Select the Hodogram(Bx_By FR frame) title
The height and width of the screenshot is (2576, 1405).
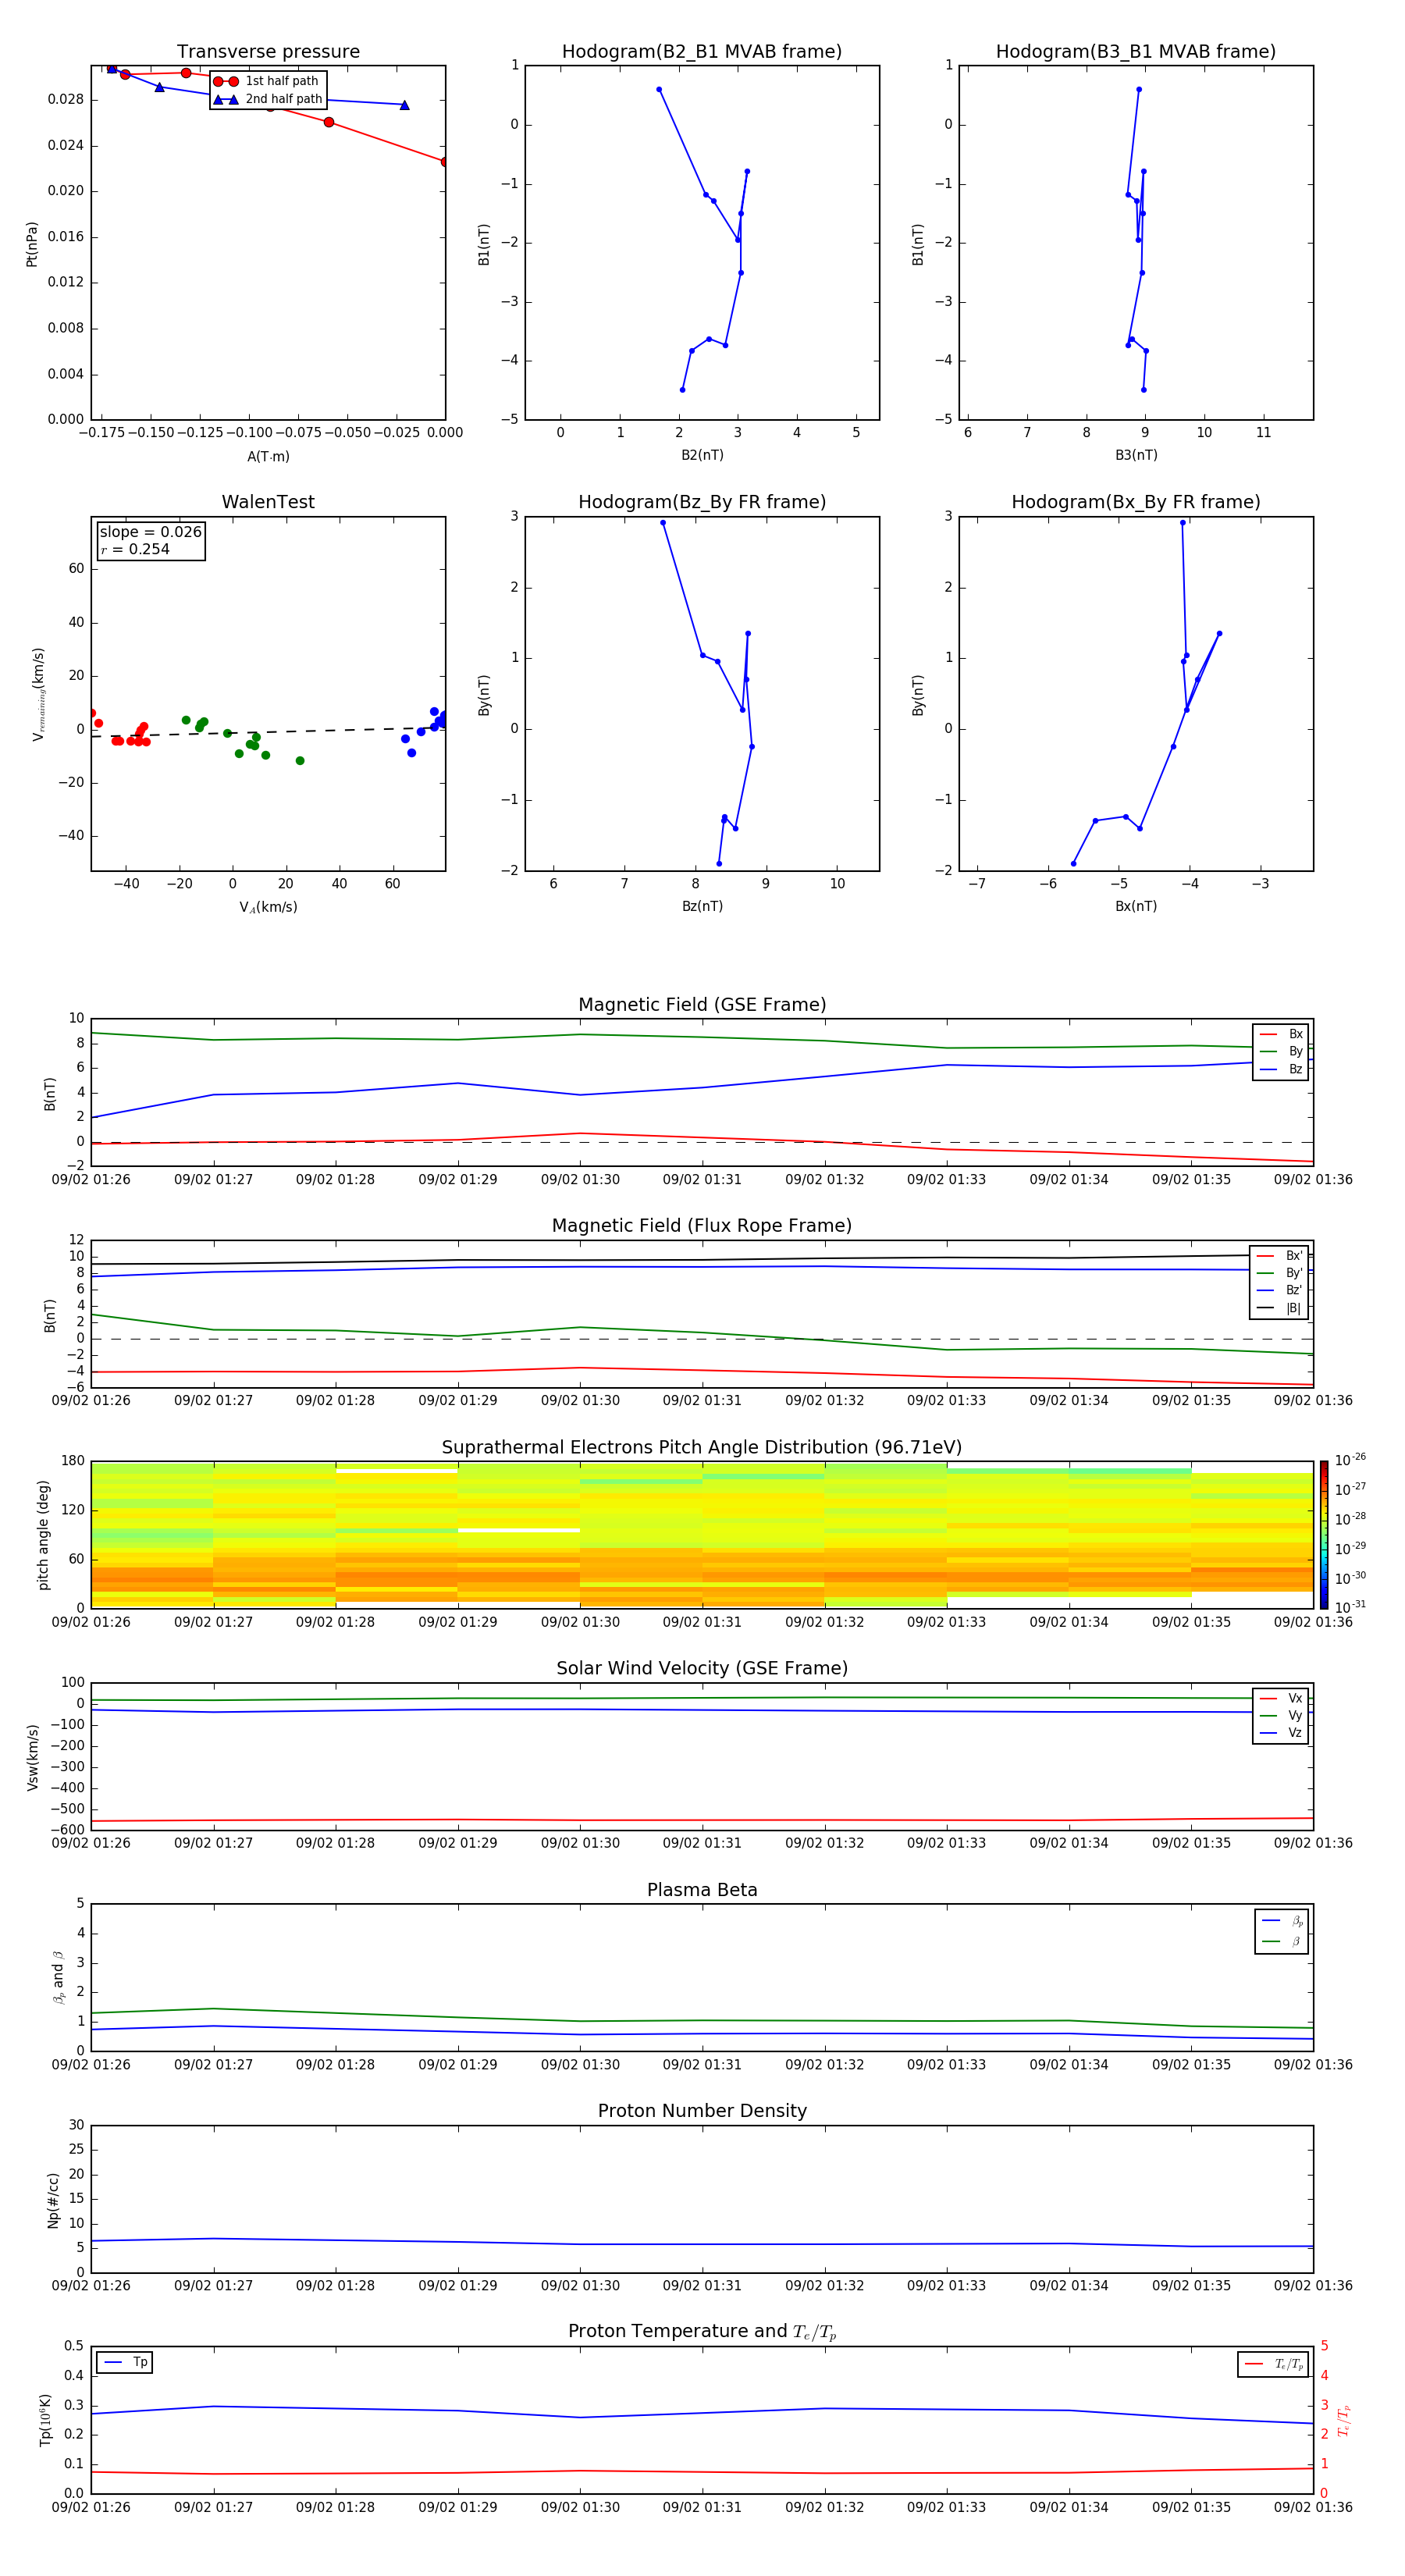click(1135, 502)
